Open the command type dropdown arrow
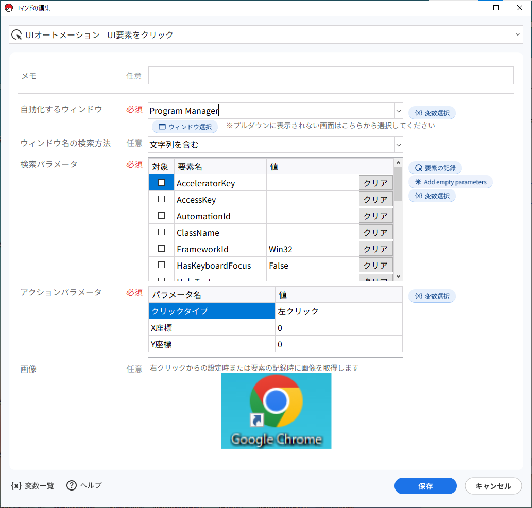The image size is (532, 508). pyautogui.click(x=517, y=34)
